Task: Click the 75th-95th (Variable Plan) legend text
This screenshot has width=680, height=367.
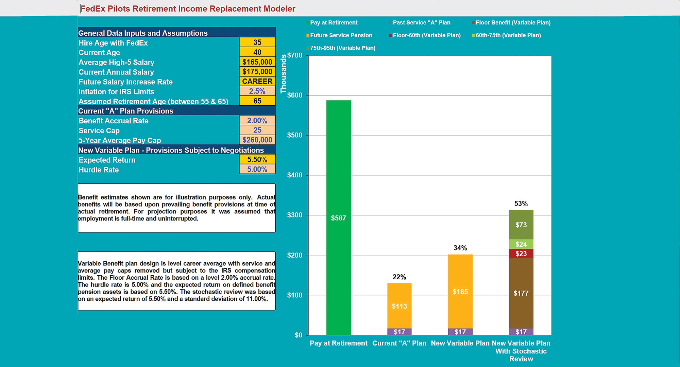Action: pos(343,48)
